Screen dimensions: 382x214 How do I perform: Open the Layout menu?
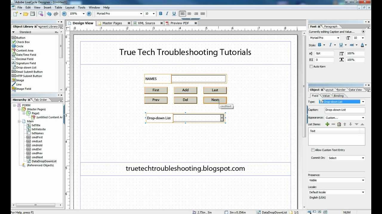pyautogui.click(x=70, y=7)
